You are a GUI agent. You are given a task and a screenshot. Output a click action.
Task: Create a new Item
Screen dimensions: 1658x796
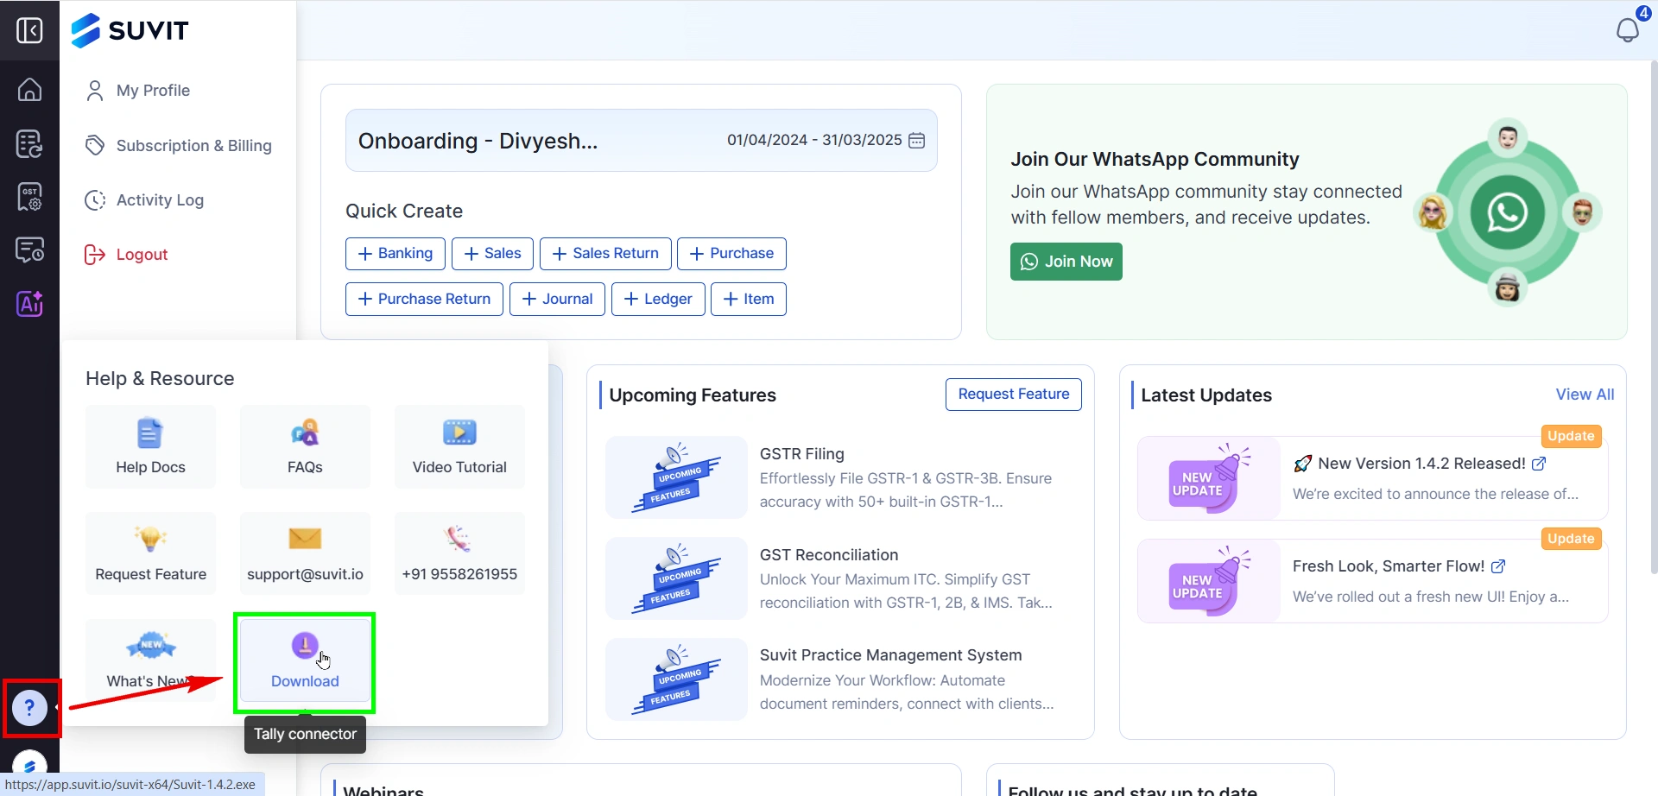pyautogui.click(x=749, y=300)
